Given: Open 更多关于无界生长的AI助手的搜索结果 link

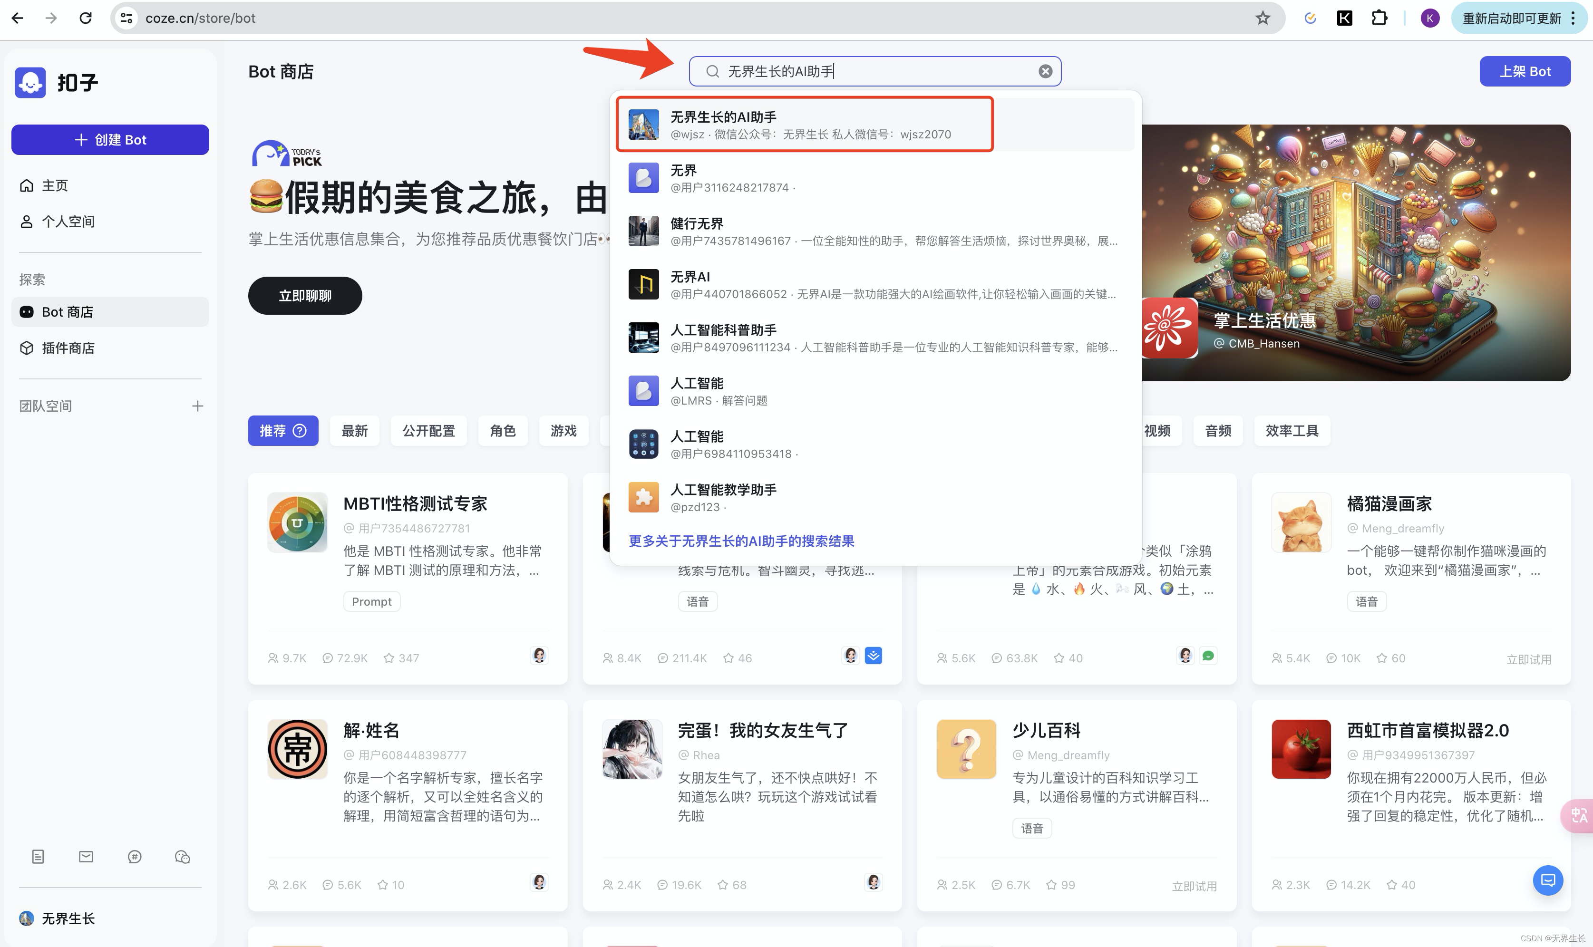Looking at the screenshot, I should (741, 541).
